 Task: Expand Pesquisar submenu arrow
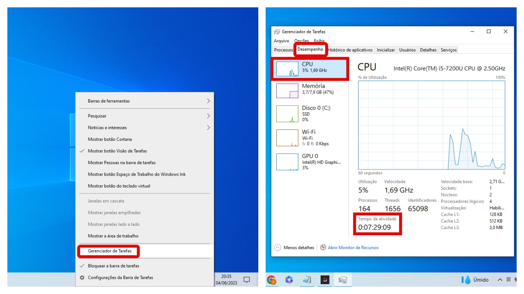(x=208, y=116)
